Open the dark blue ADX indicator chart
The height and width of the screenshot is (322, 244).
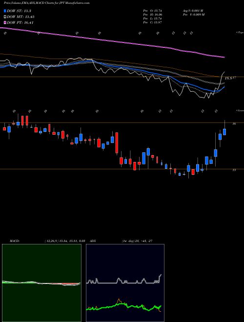pos(125,283)
